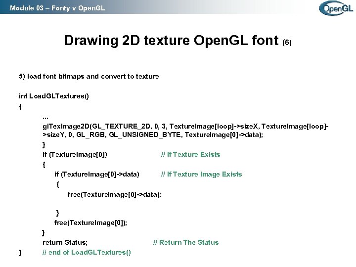The height and width of the screenshot is (267, 356).
Task: Click the comment '// If Texture Image Exists'
Action: (x=201, y=174)
